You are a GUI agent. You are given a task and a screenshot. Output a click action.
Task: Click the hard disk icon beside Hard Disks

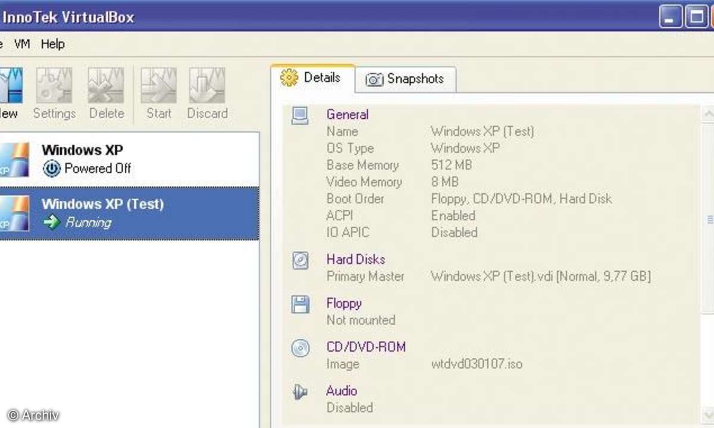click(300, 260)
